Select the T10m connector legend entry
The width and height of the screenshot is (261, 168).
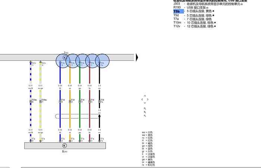[177, 22]
